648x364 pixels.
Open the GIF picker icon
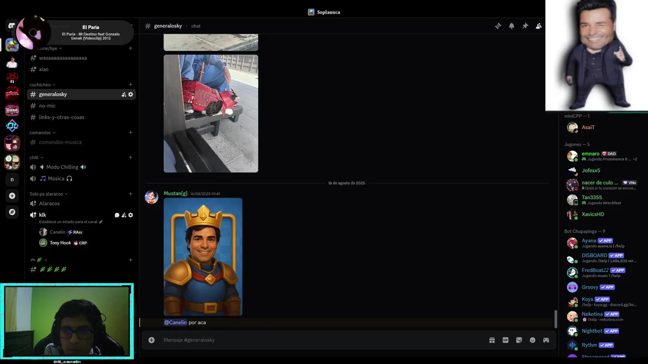pyautogui.click(x=505, y=340)
